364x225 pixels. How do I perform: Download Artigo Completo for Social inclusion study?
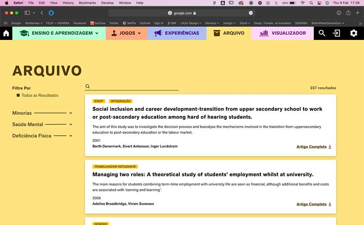pos(314,147)
